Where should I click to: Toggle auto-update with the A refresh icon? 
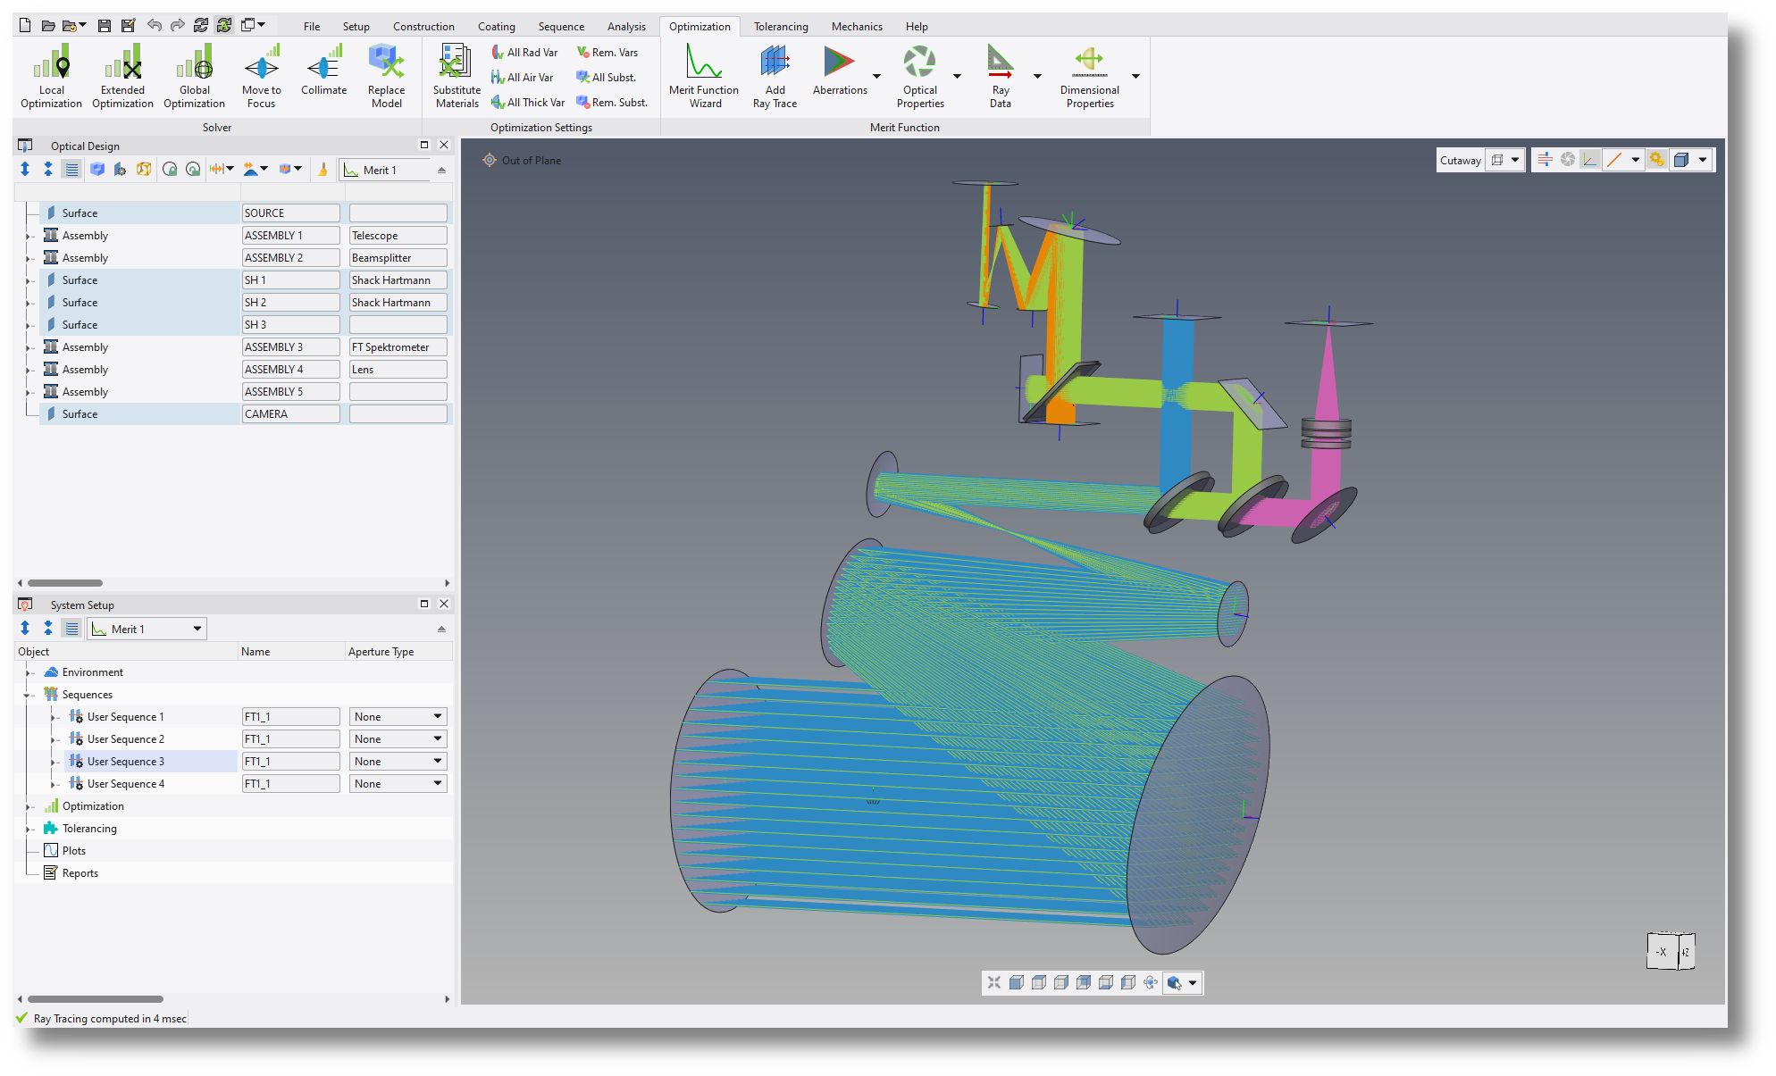(x=224, y=25)
